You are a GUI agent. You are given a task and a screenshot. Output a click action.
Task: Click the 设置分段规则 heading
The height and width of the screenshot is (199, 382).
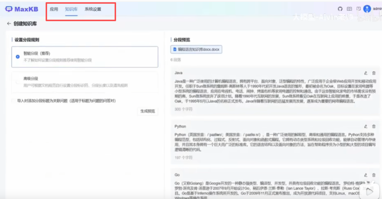coord(27,40)
